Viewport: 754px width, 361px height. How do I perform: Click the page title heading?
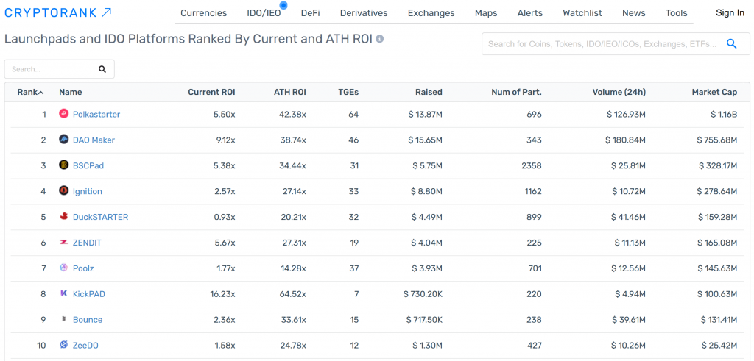coord(188,39)
